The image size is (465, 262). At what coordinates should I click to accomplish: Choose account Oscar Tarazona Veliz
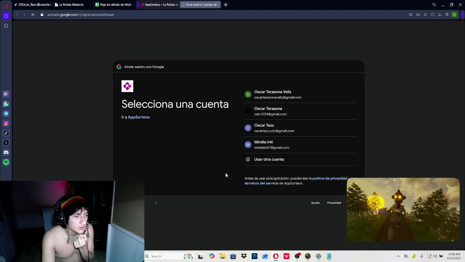300,95
